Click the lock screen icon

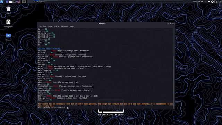[x=217, y=2]
